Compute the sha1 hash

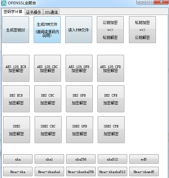click(49, 159)
